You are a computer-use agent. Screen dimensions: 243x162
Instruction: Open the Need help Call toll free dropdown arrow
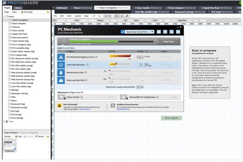point(152,32)
